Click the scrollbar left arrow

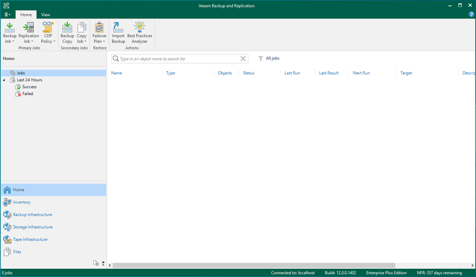point(110,265)
